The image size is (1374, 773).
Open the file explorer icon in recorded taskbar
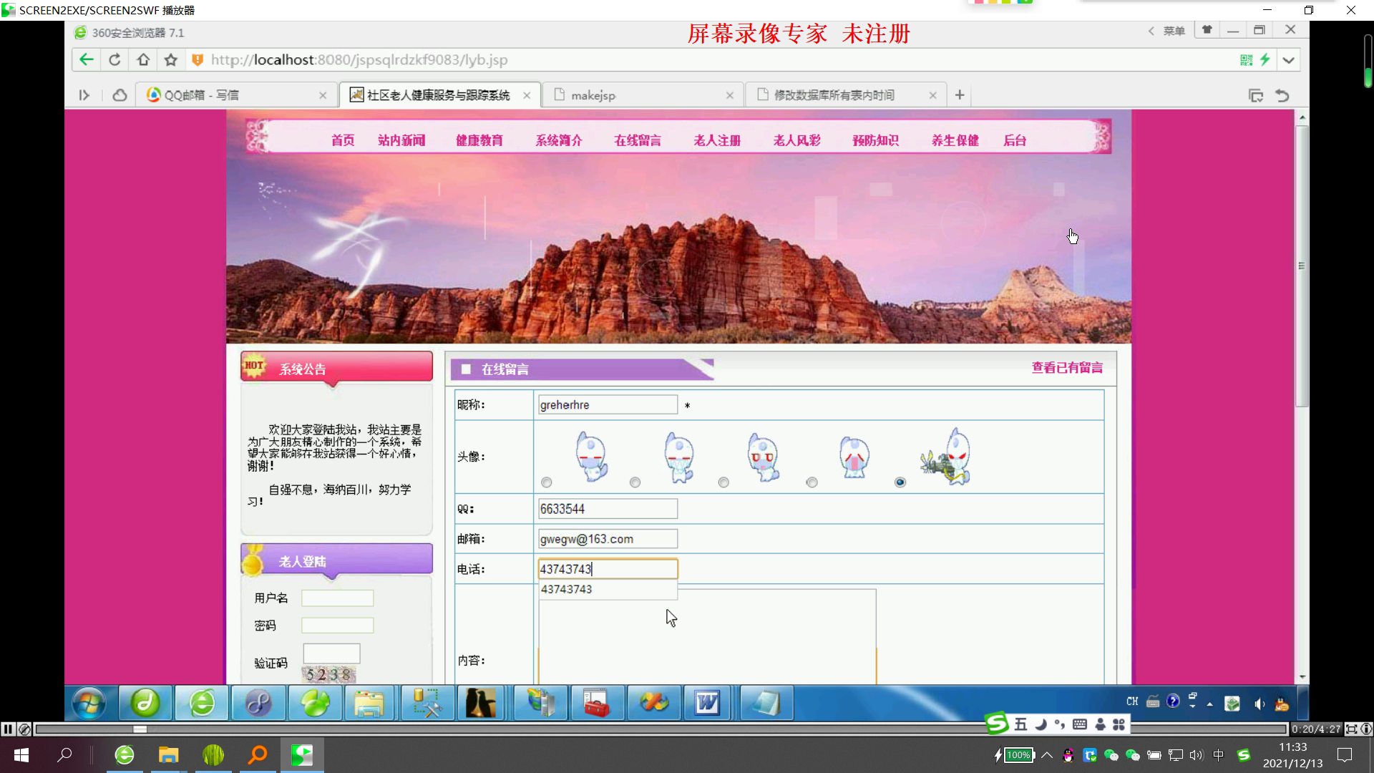point(369,703)
